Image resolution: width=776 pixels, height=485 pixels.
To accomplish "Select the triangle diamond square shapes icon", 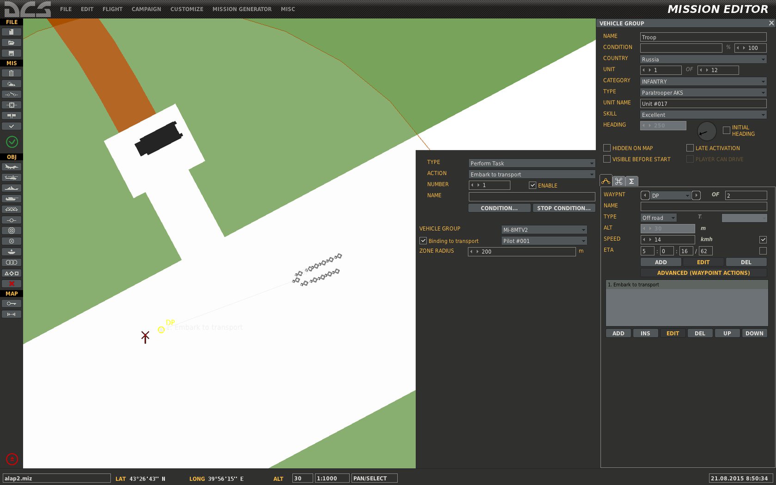I will (12, 273).
